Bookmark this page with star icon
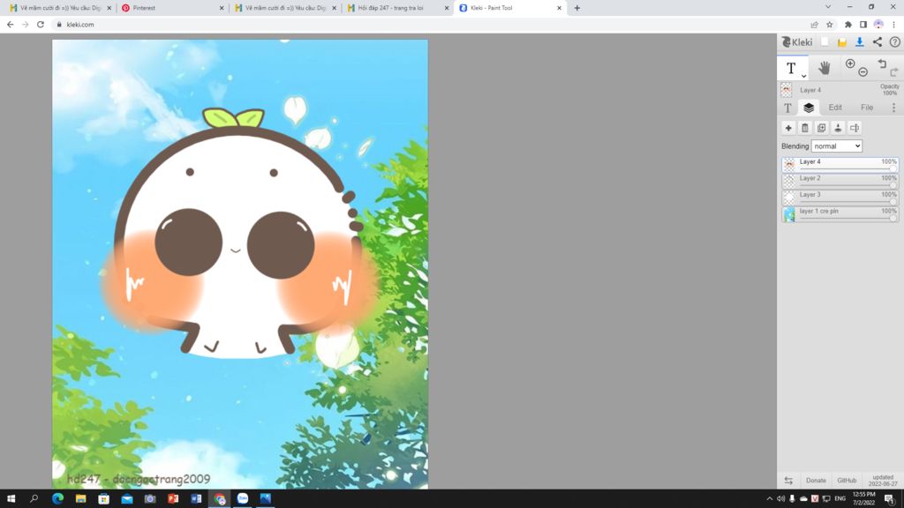The height and width of the screenshot is (508, 904). point(830,24)
